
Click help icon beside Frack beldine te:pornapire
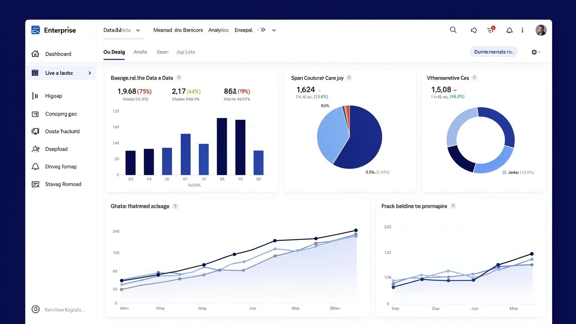click(x=453, y=206)
